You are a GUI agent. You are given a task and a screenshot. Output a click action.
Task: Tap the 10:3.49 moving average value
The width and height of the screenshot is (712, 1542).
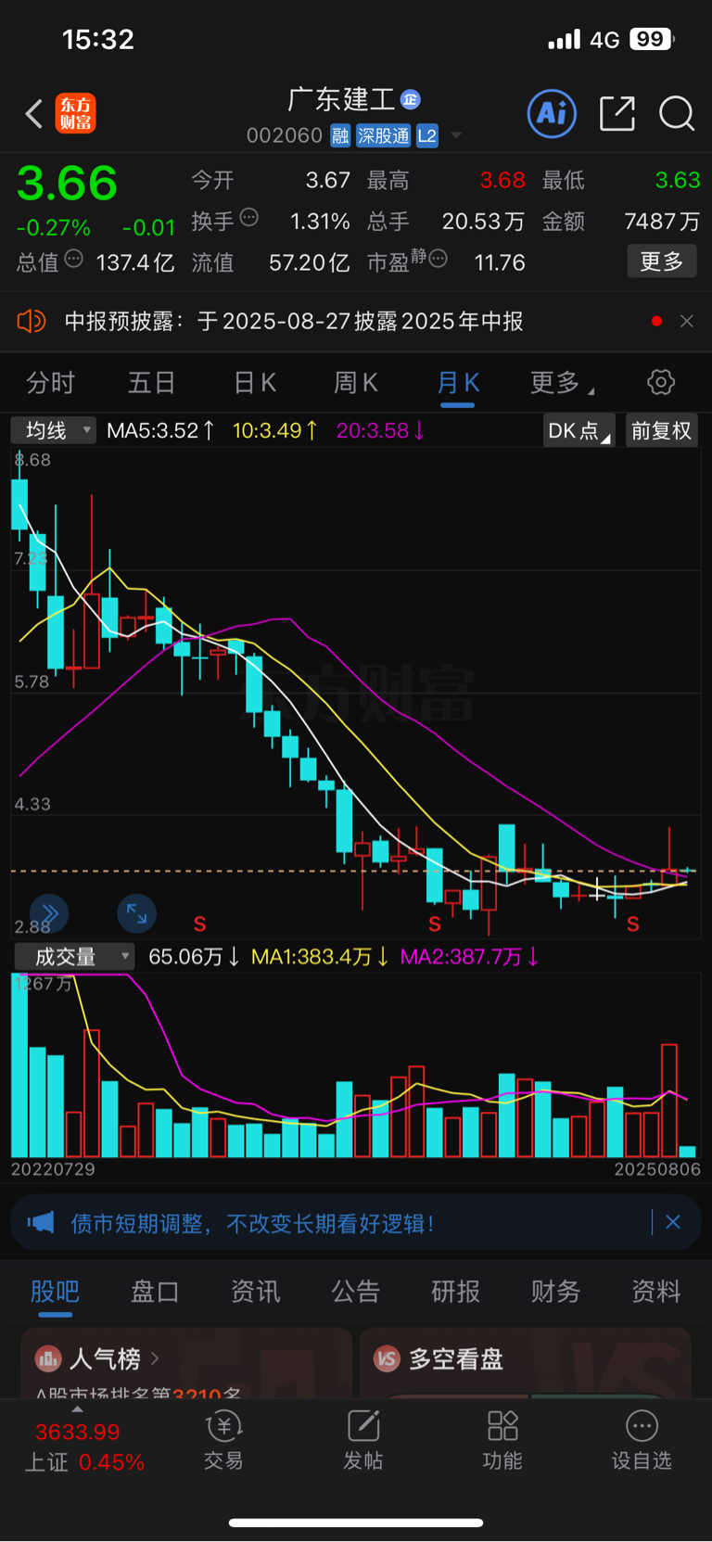coord(275,430)
